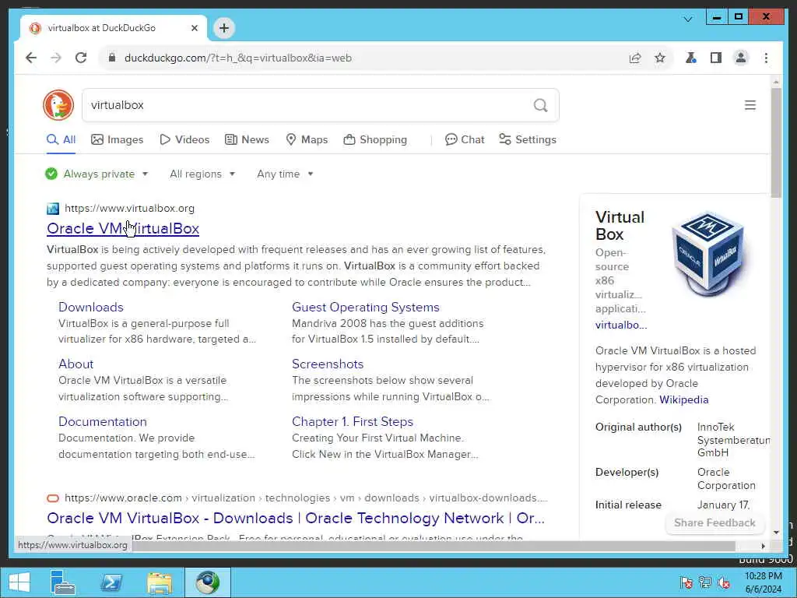
Task: Open the browser three-dot menu
Action: point(766,58)
